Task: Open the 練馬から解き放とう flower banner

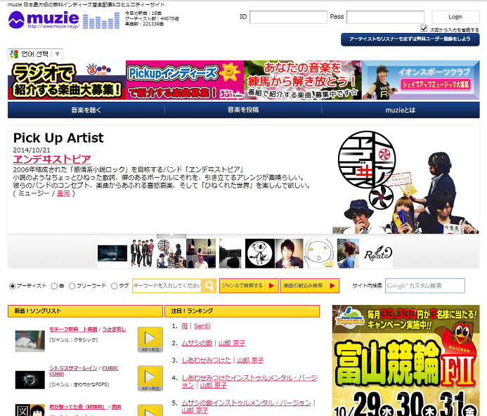Action: pos(303,80)
